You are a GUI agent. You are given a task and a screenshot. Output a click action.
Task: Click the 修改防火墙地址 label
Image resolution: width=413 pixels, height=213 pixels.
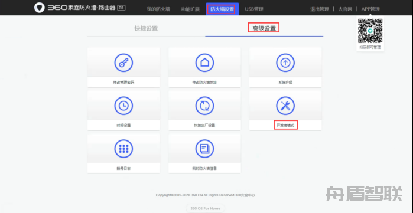click(x=204, y=82)
